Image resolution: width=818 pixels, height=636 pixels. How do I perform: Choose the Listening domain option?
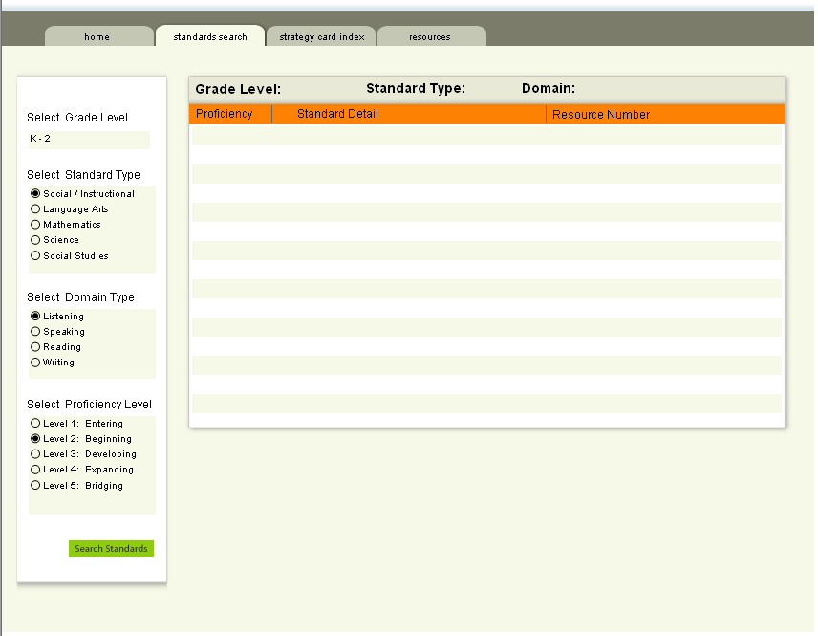(x=35, y=317)
